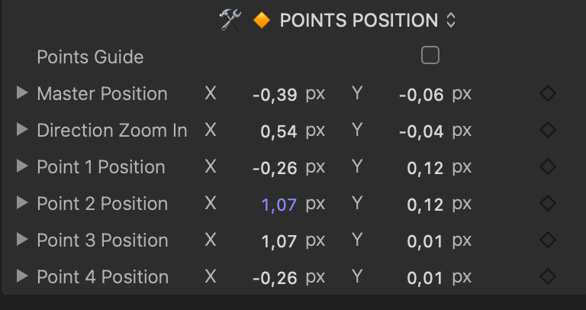586x310 pixels.
Task: Add keyframe for Point 1 Position
Action: (x=547, y=167)
